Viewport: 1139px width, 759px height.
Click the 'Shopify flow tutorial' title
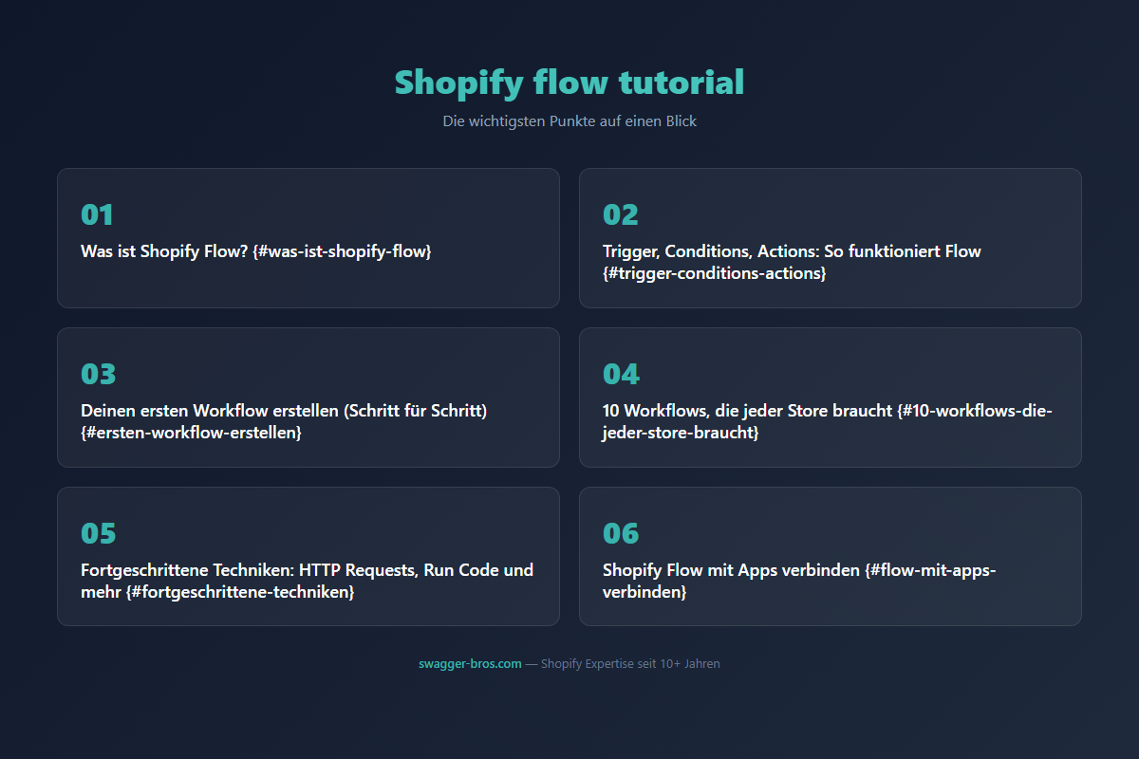pos(569,83)
